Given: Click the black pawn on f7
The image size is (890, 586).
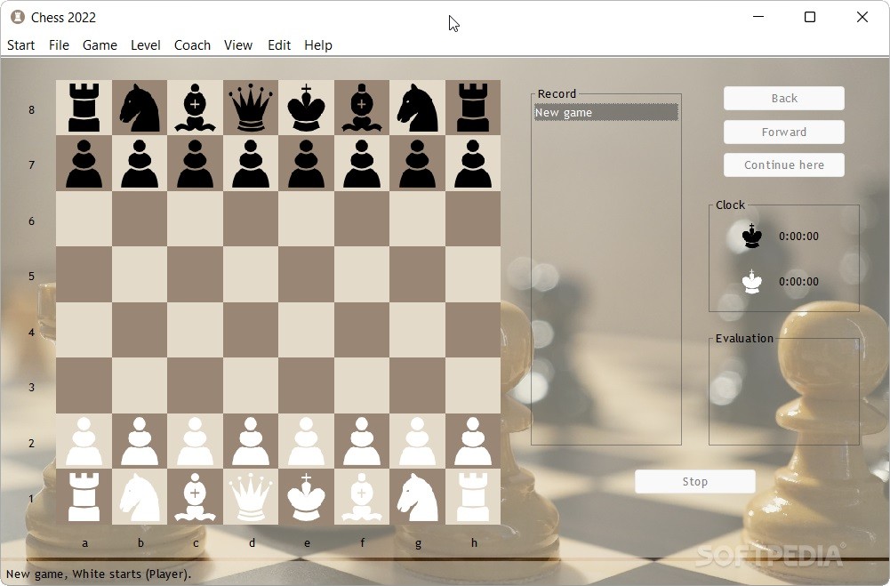Looking at the screenshot, I should [x=362, y=164].
